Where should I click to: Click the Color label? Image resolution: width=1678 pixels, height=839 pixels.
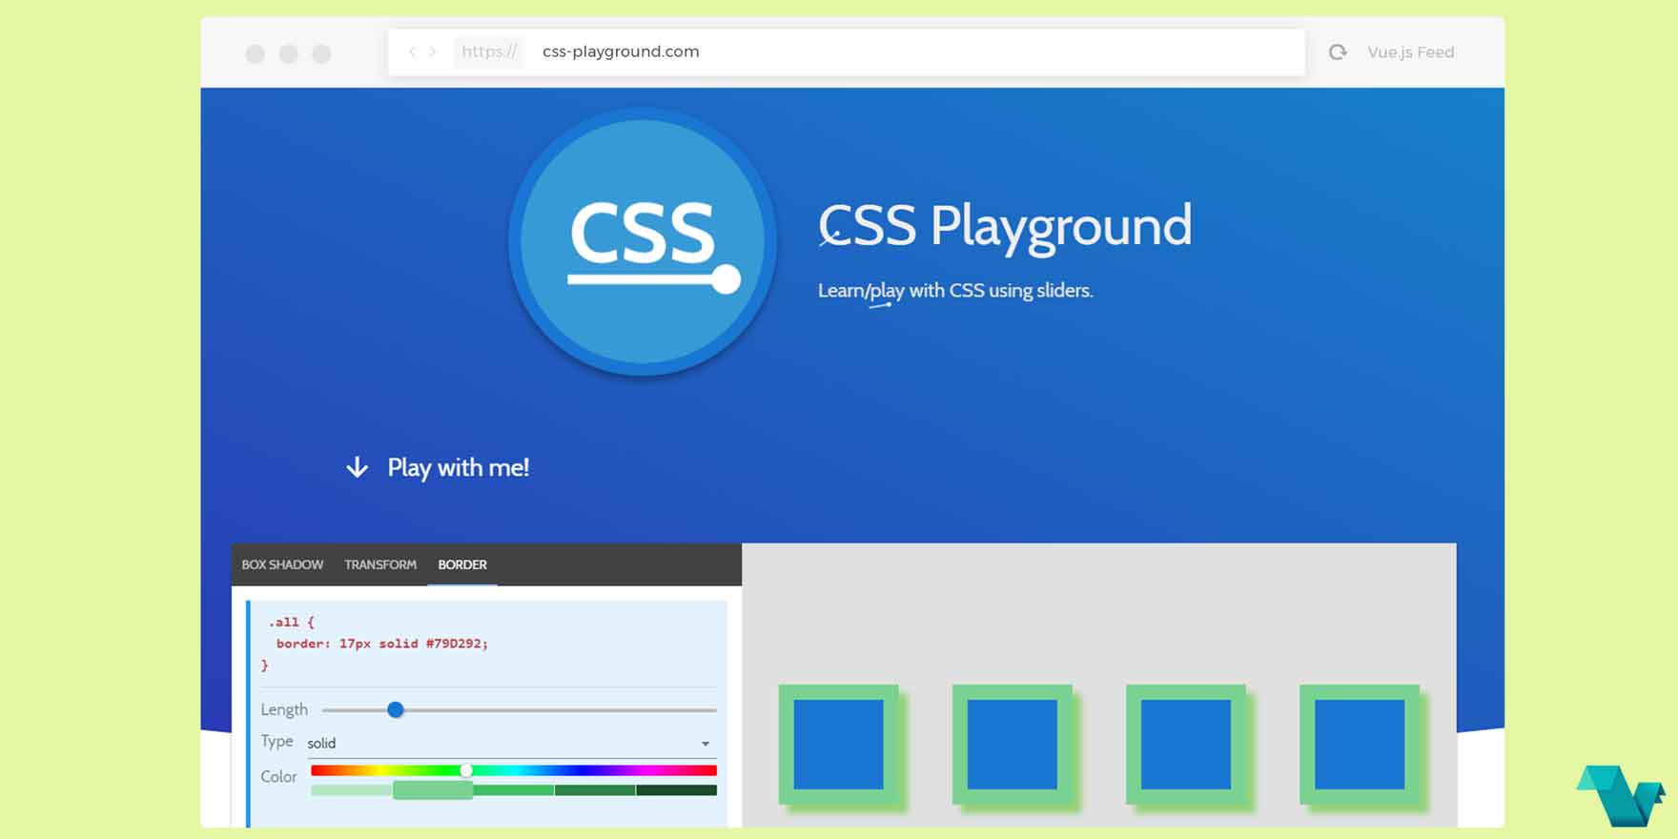(278, 776)
